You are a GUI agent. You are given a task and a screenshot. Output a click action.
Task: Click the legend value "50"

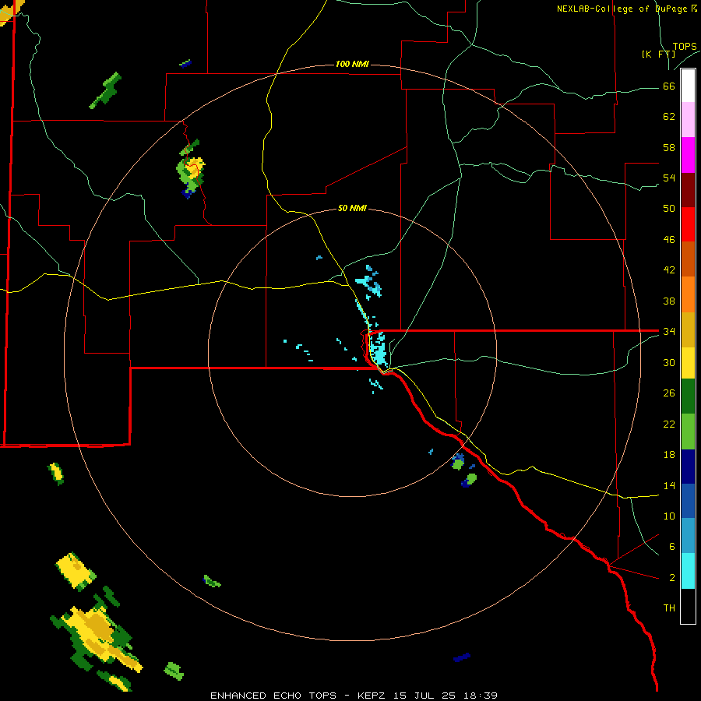[669, 208]
